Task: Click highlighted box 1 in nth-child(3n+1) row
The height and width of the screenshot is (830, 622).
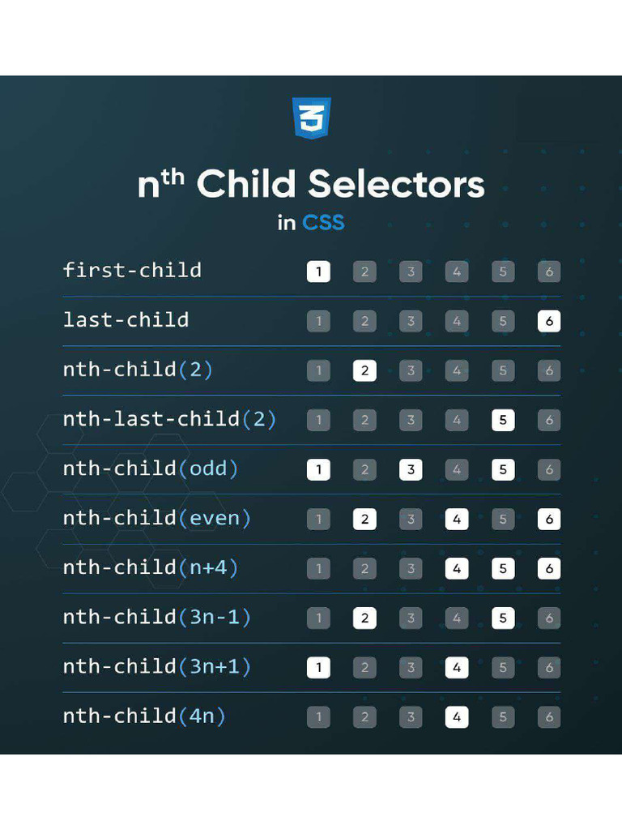Action: click(318, 667)
